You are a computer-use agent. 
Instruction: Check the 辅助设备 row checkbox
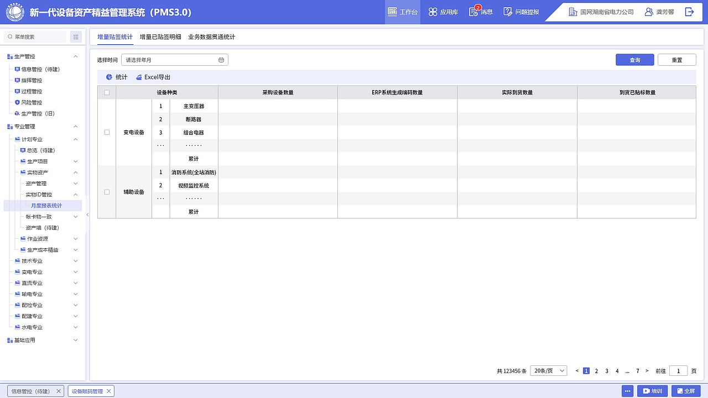[x=107, y=192]
